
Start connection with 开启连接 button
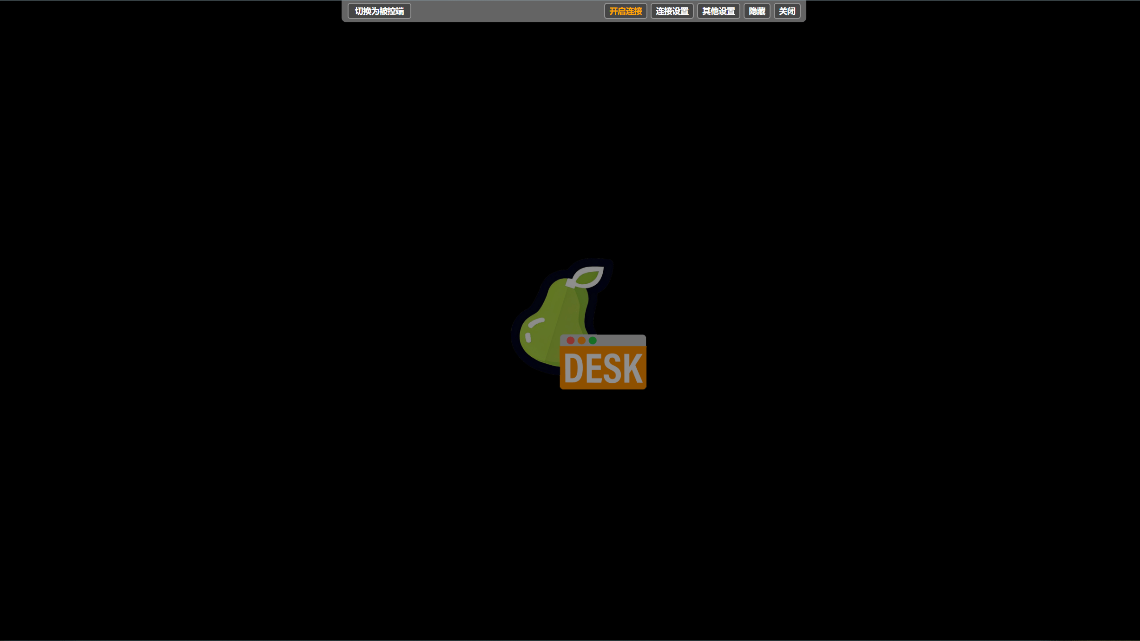[x=626, y=11]
